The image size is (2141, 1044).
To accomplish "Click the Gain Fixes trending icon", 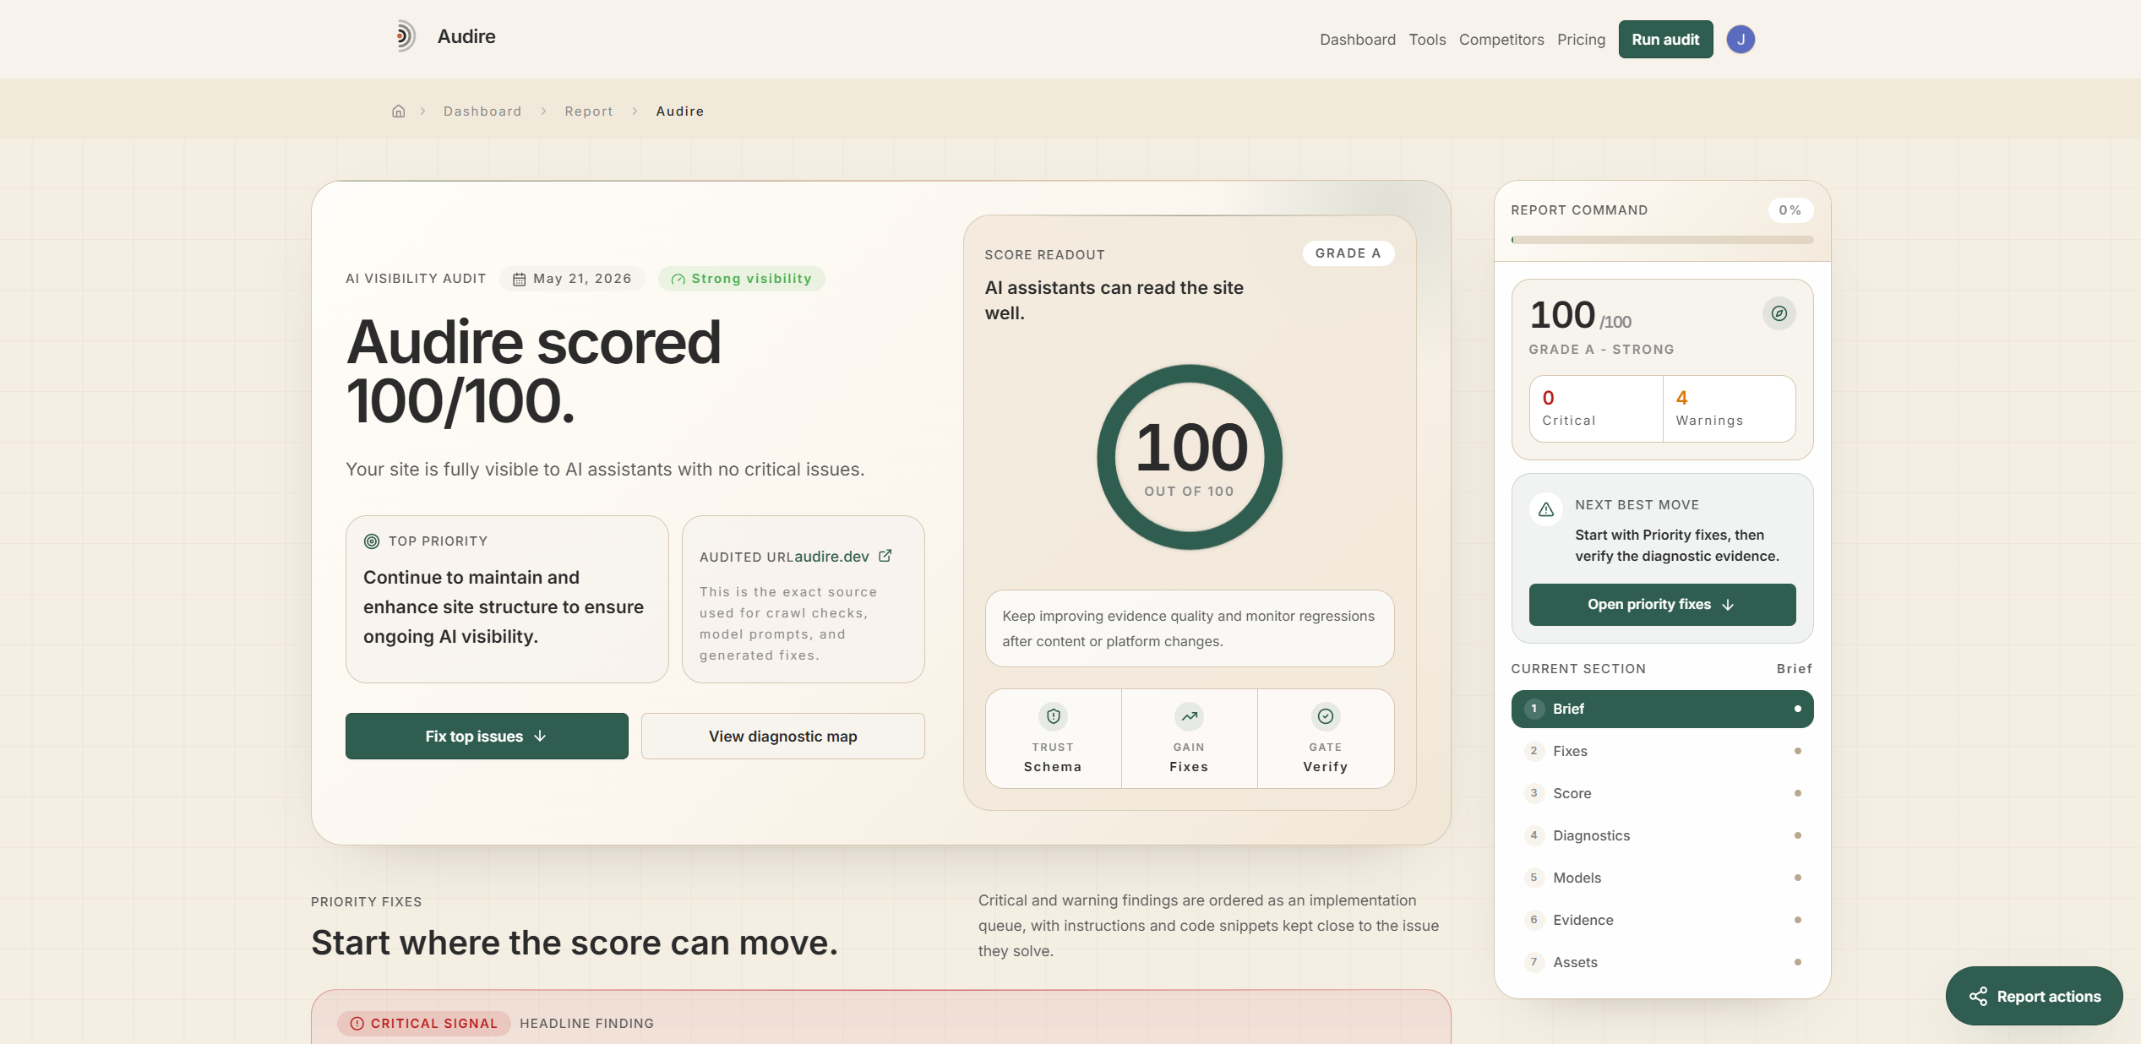I will [1190, 716].
